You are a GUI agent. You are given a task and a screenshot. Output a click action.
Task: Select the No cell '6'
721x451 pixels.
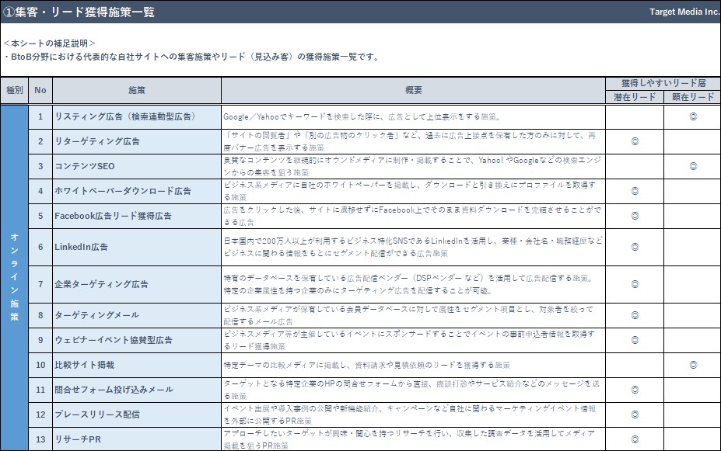pyautogui.click(x=40, y=247)
